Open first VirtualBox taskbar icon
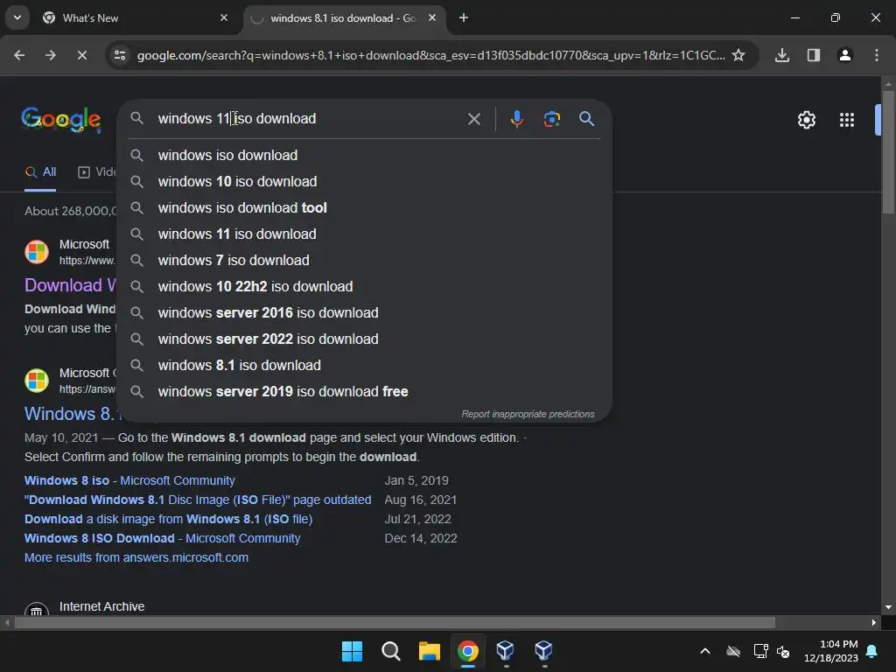The height and width of the screenshot is (672, 896). (506, 650)
